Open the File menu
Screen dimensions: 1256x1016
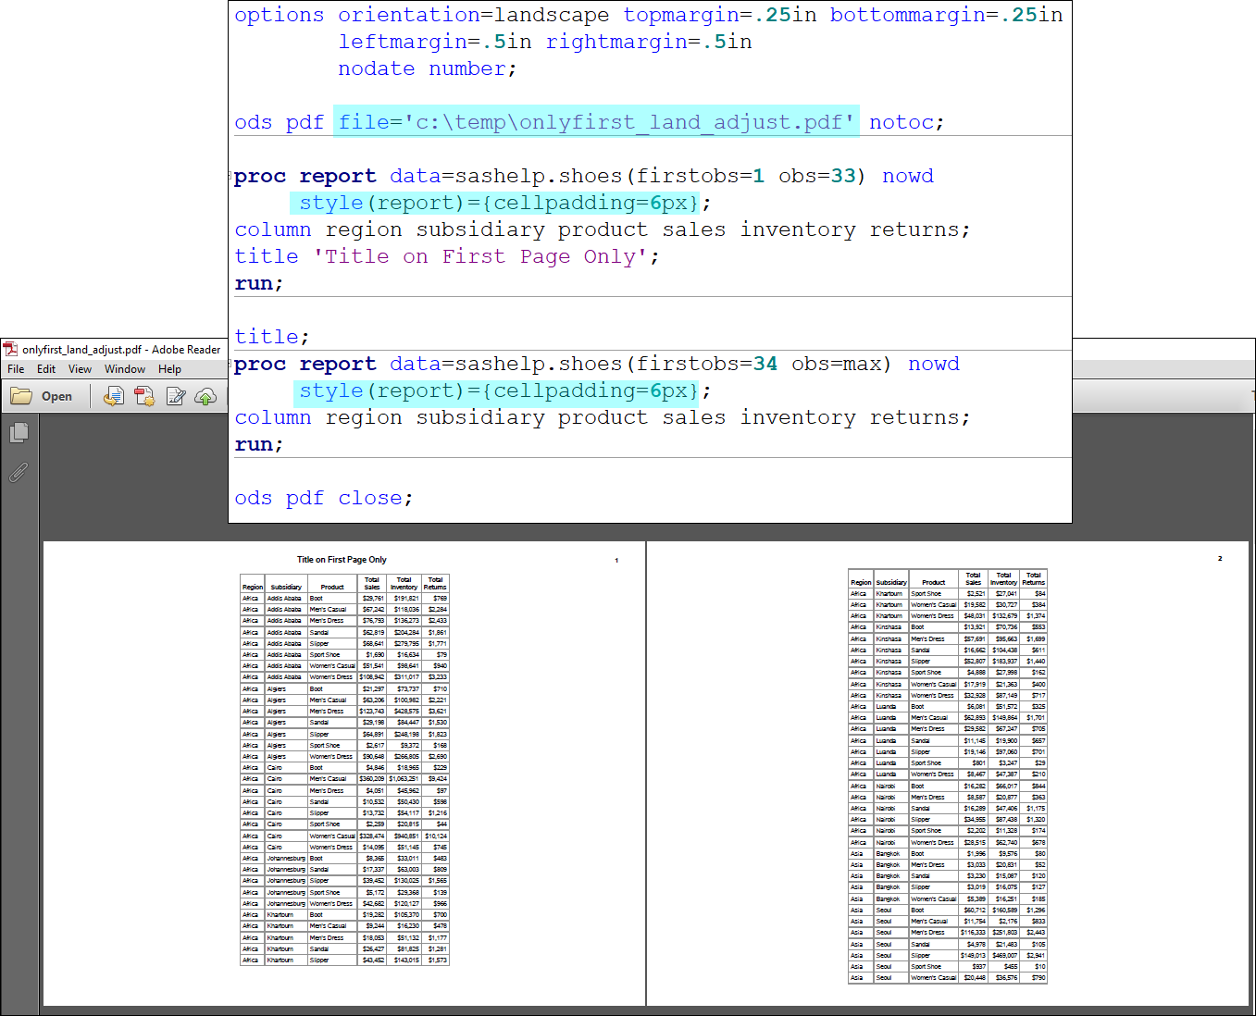pyautogui.click(x=15, y=368)
